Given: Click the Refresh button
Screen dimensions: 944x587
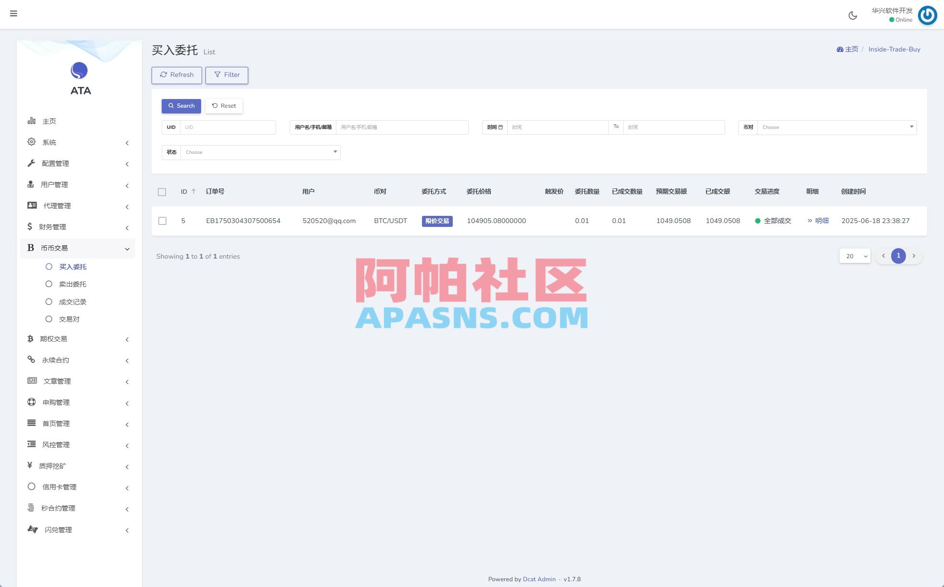Looking at the screenshot, I should coord(177,75).
